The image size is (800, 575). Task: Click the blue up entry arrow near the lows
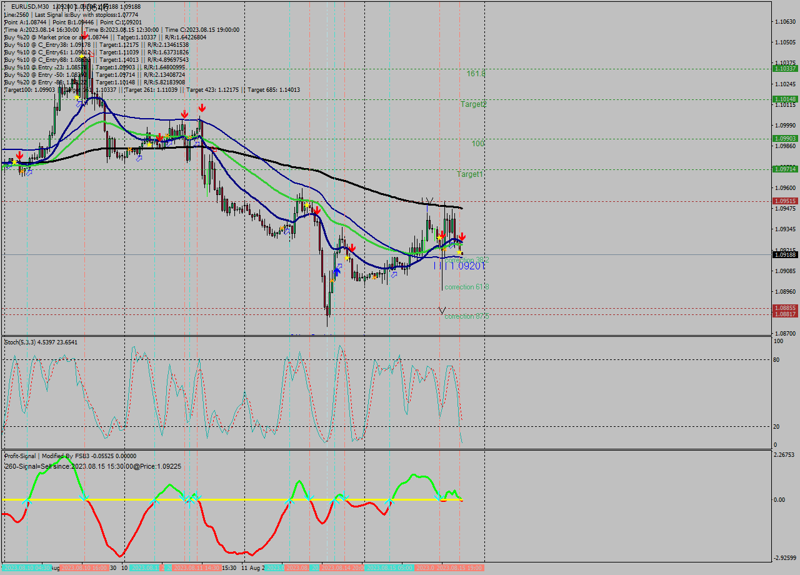336,270
